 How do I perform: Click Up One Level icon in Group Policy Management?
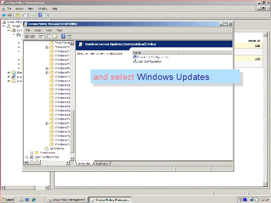coord(18,15)
